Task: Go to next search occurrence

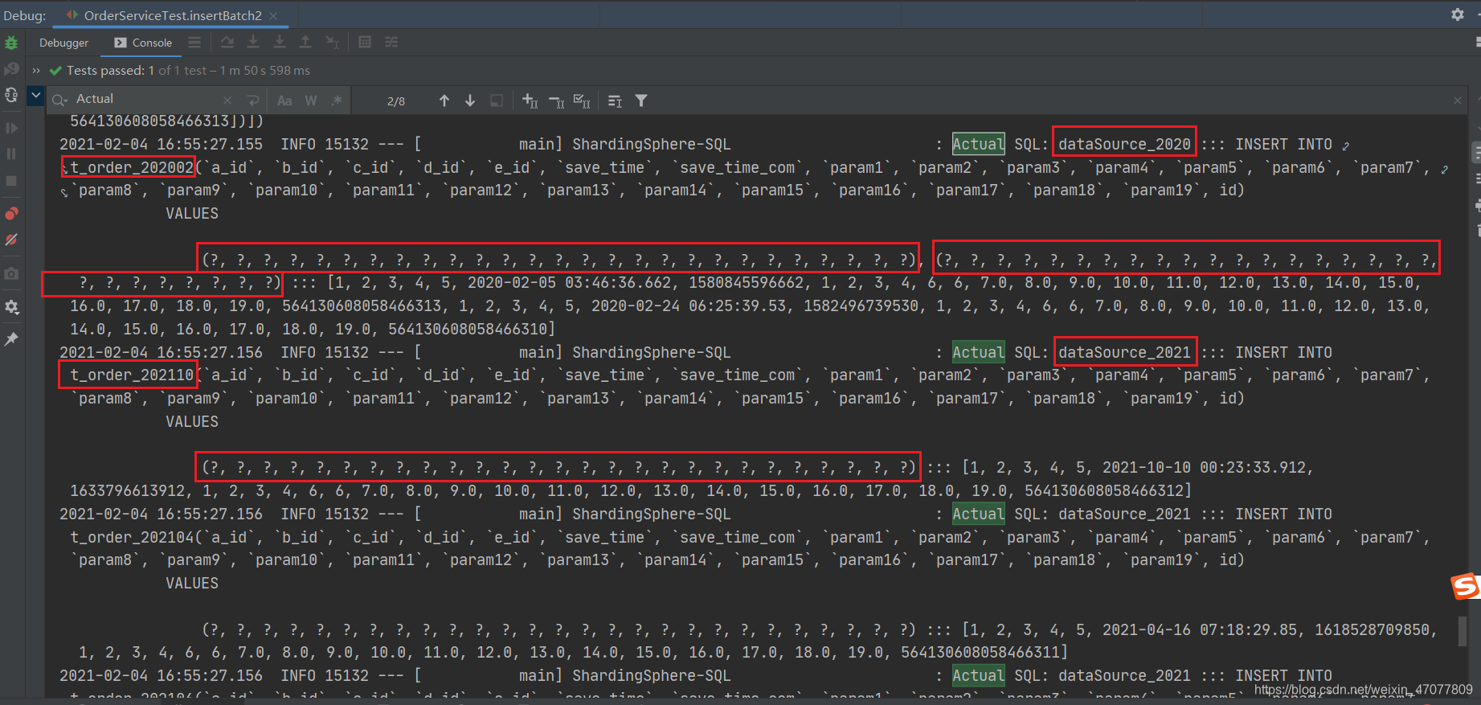Action: tap(470, 100)
